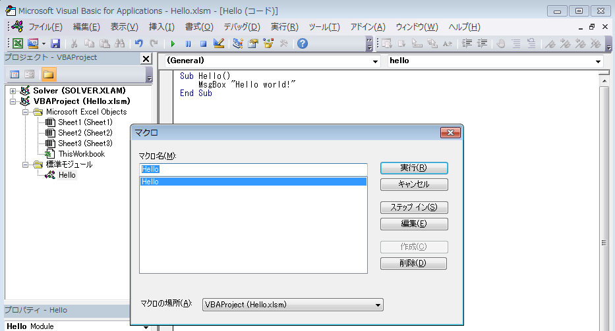
Task: Click the Cut scissors icon
Action: tap(74, 43)
